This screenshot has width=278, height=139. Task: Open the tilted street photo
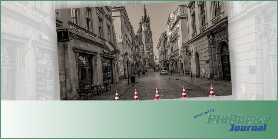click(143, 51)
